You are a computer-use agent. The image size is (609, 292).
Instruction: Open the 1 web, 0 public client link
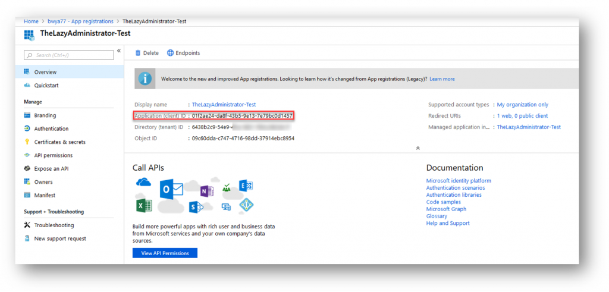coord(522,116)
